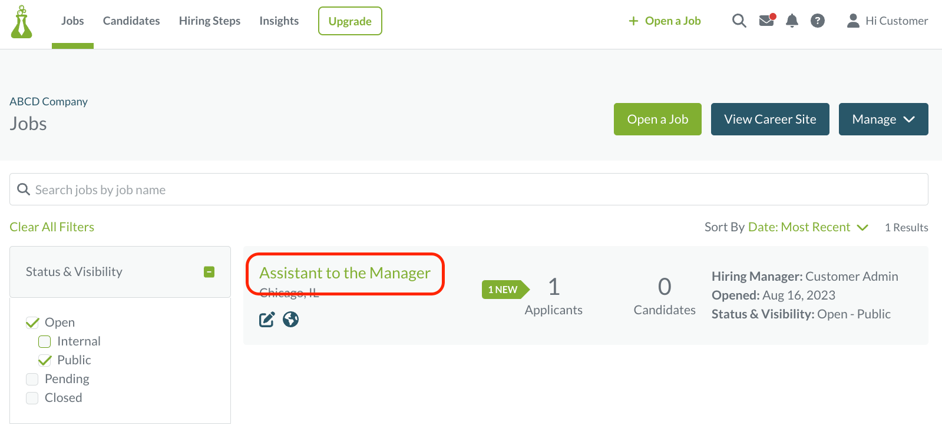Uncheck the Open status filter
Image resolution: width=942 pixels, height=432 pixels.
tap(32, 322)
